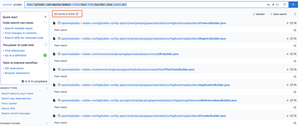Click Search repo dependencies link

(16, 98)
